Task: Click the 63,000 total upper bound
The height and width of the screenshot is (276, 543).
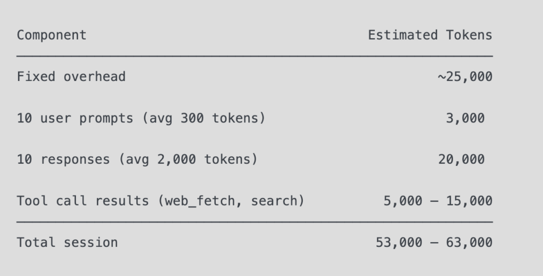Action: (469, 243)
